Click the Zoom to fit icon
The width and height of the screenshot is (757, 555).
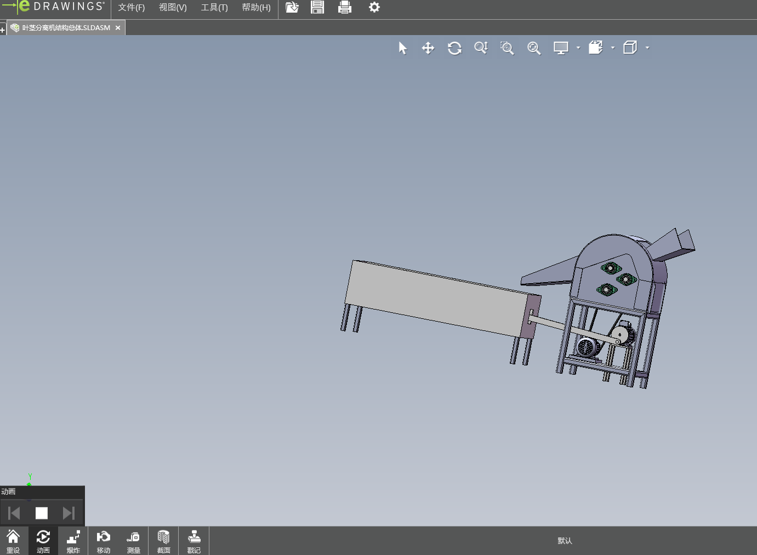[x=534, y=48]
